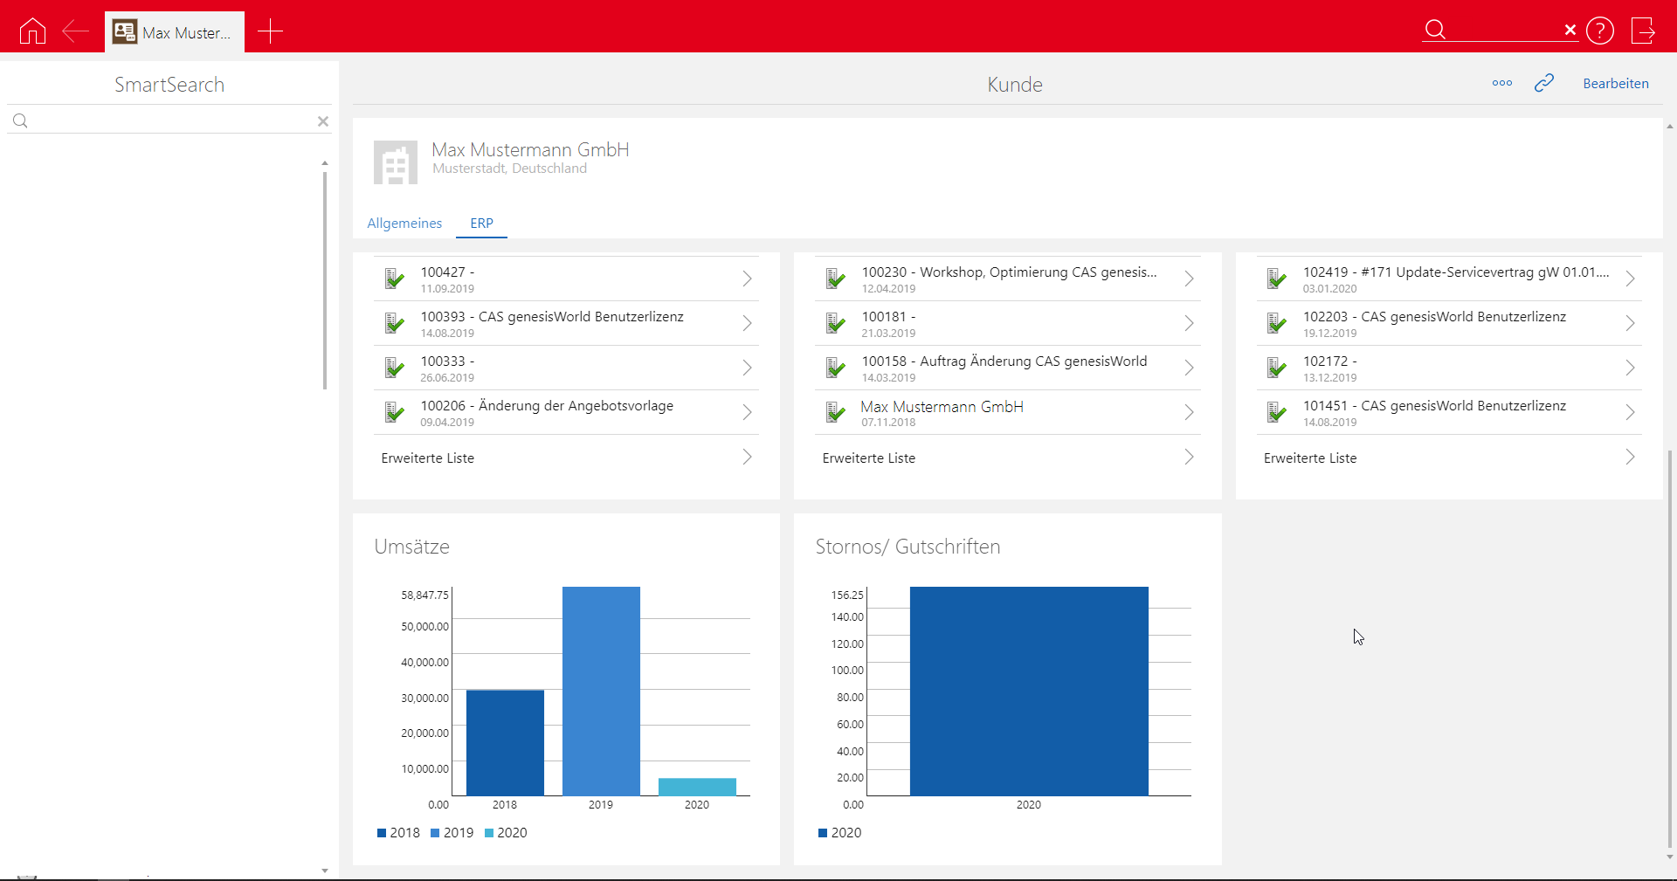The image size is (1677, 881).
Task: Expand entry 100393 CAS genesisWorld Benutzerlizenz
Action: pos(747,323)
